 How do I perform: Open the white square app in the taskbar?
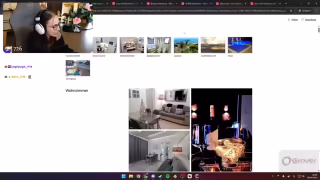click(x=189, y=176)
